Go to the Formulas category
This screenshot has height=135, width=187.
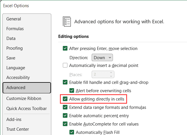[x=15, y=29]
